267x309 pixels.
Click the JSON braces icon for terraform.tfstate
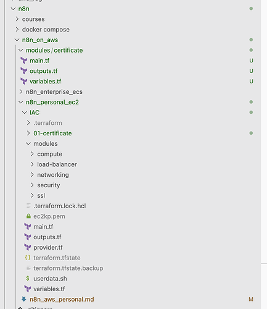pyautogui.click(x=28, y=258)
